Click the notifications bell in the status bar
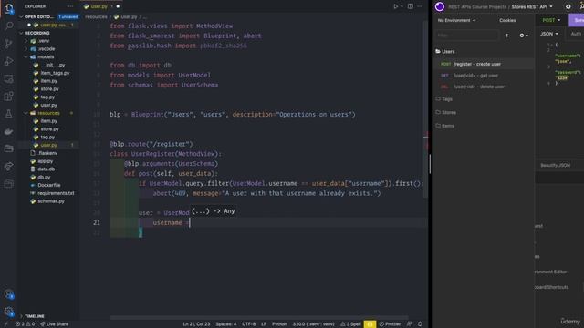Image resolution: width=584 pixels, height=328 pixels. [420, 324]
